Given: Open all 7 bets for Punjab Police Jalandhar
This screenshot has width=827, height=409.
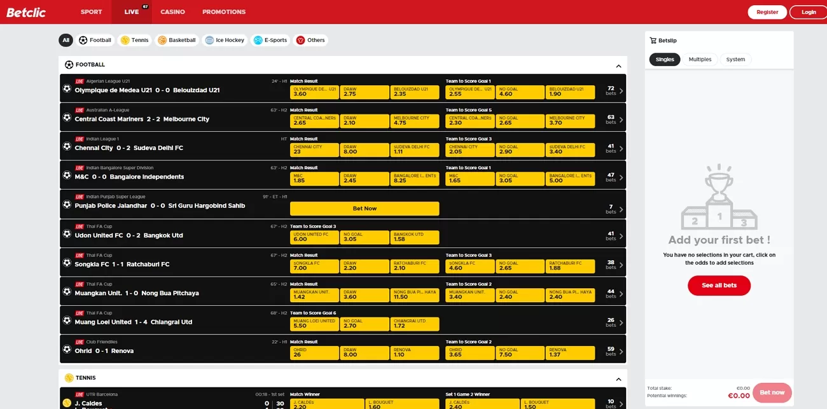Looking at the screenshot, I should pos(615,209).
